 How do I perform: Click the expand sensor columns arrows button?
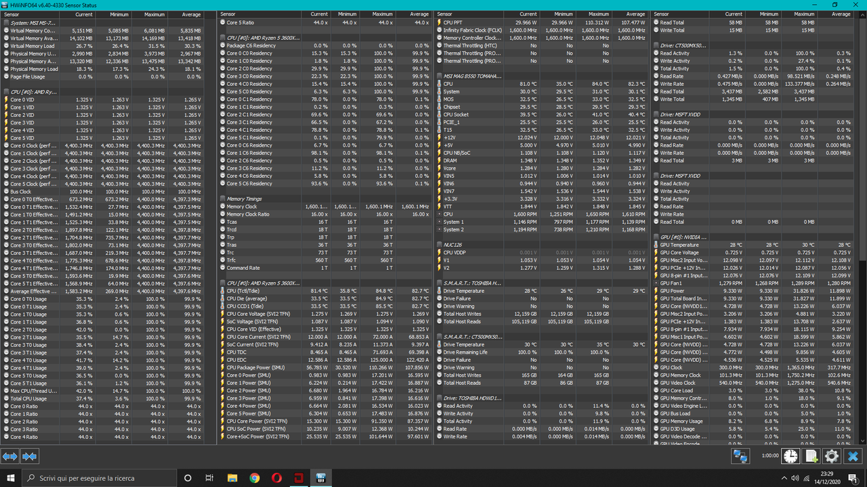pos(10,457)
